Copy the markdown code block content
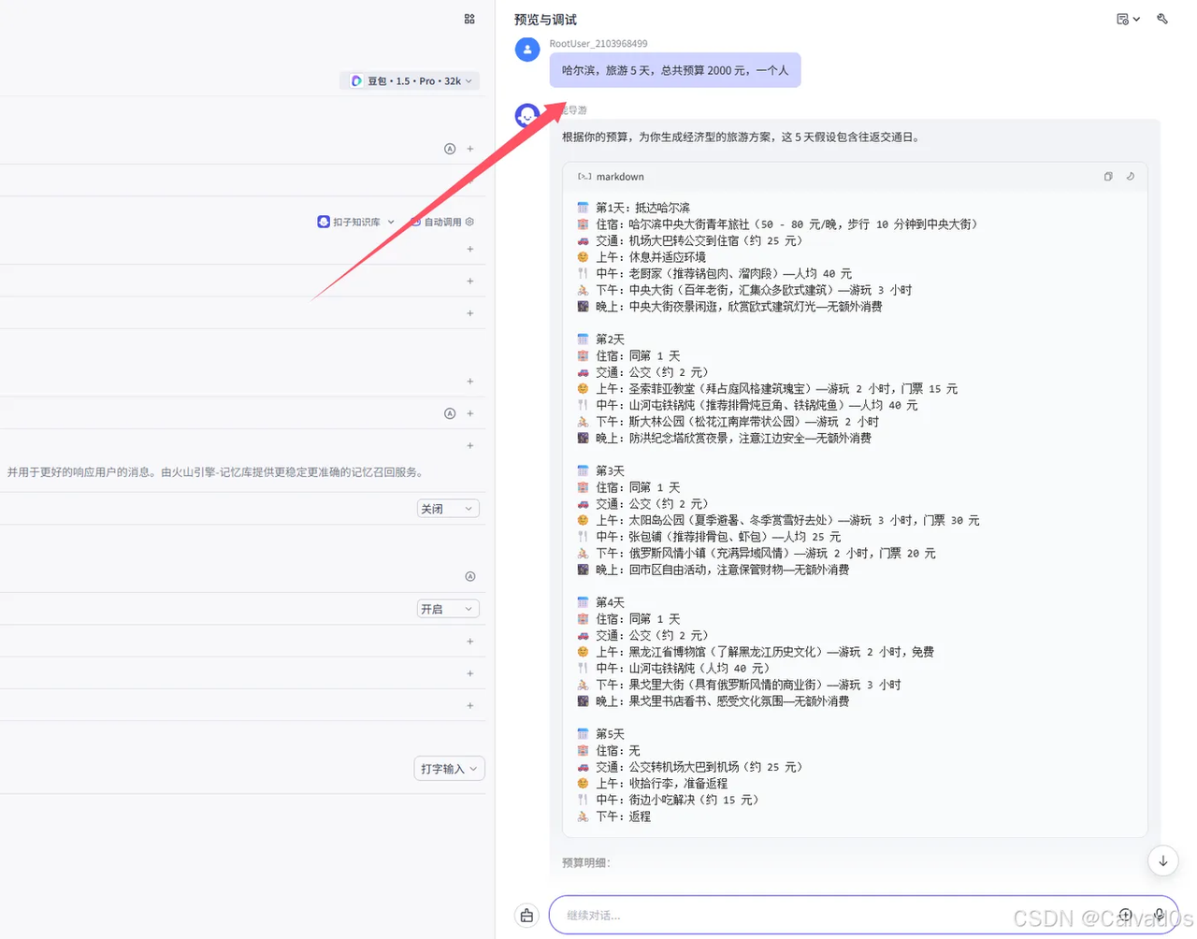Viewport: 1197px width, 939px height. [x=1108, y=176]
